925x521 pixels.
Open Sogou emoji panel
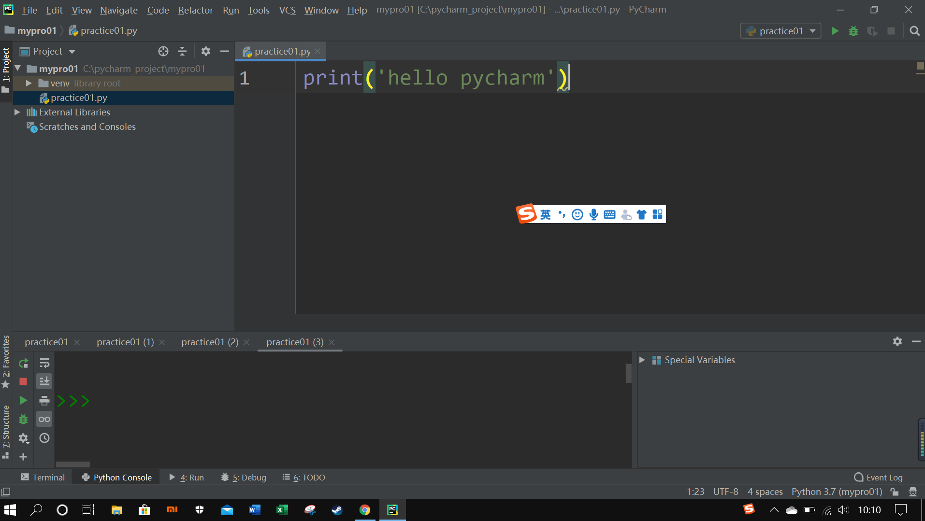click(578, 214)
